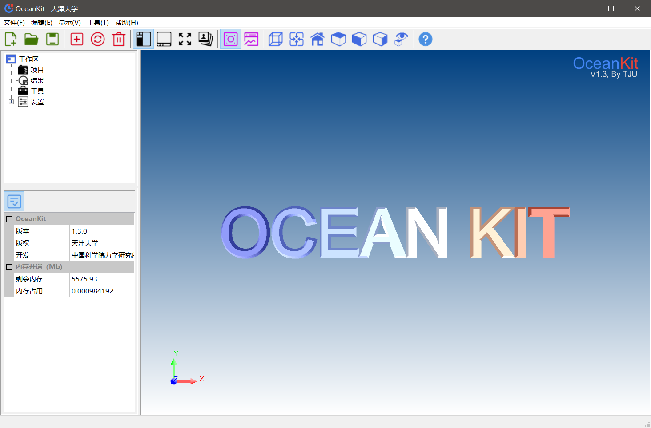Select the 结果 tree item
Image resolution: width=651 pixels, height=428 pixels.
(37, 80)
